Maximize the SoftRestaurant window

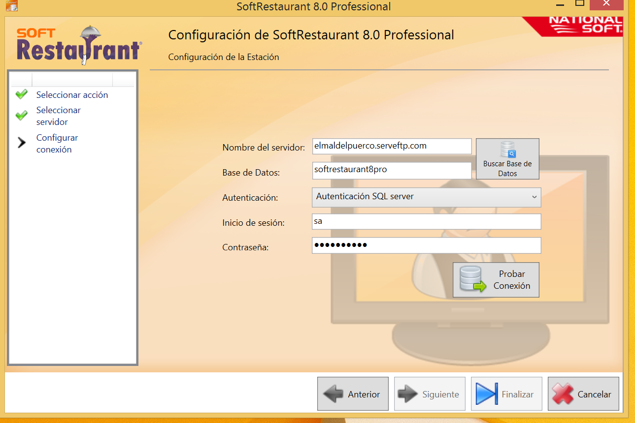(579, 3)
